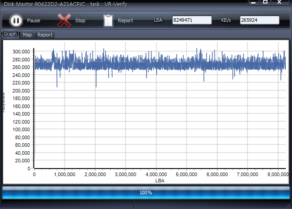The image size is (292, 209).
Task: Click the 200,000 y-axis label
Action: (21, 91)
